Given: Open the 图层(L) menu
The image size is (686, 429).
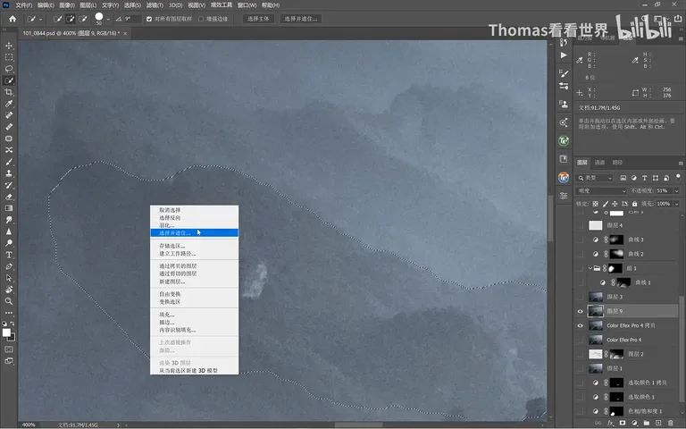Looking at the screenshot, I should 88,5.
